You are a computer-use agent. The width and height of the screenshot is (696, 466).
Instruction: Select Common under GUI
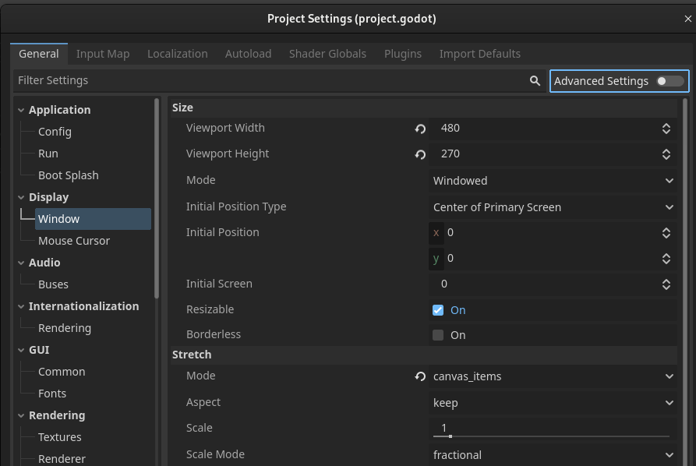click(x=62, y=372)
